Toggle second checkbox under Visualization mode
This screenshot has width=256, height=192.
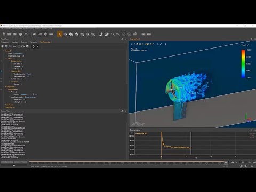click(x=25, y=102)
